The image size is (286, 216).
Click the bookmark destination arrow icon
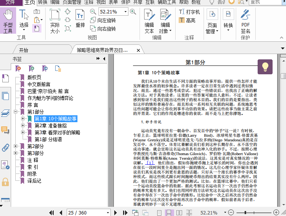(x=45, y=69)
